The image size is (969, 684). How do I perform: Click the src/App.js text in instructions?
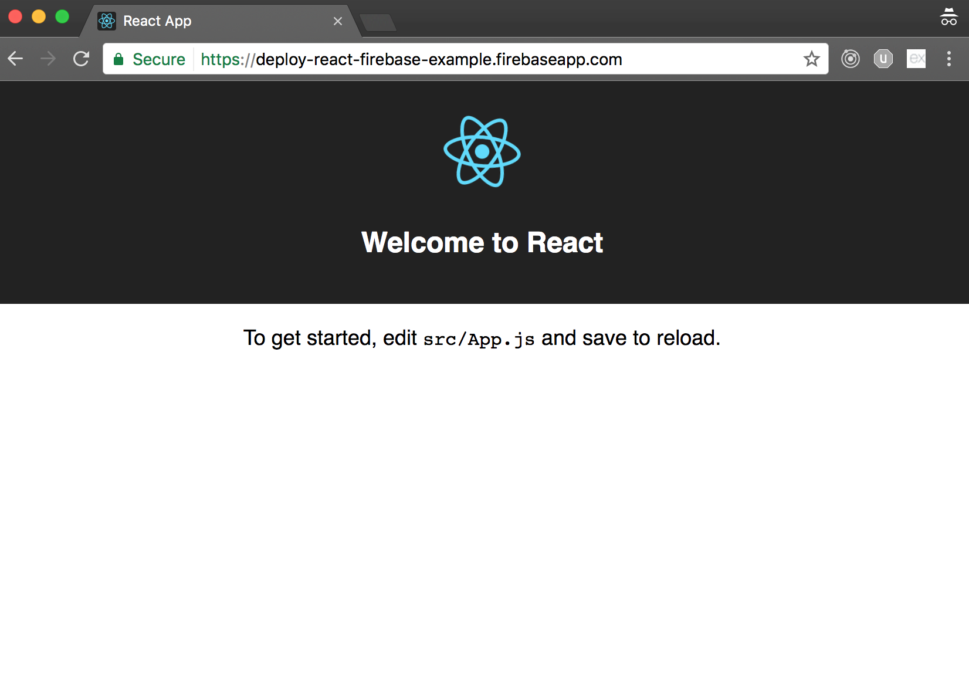479,338
